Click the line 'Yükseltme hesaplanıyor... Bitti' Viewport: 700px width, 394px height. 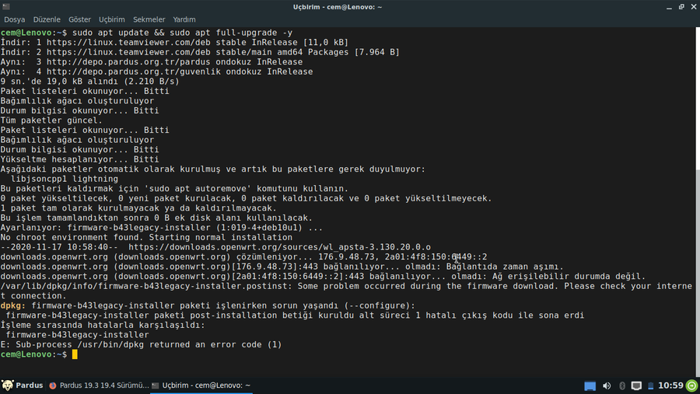click(79, 159)
